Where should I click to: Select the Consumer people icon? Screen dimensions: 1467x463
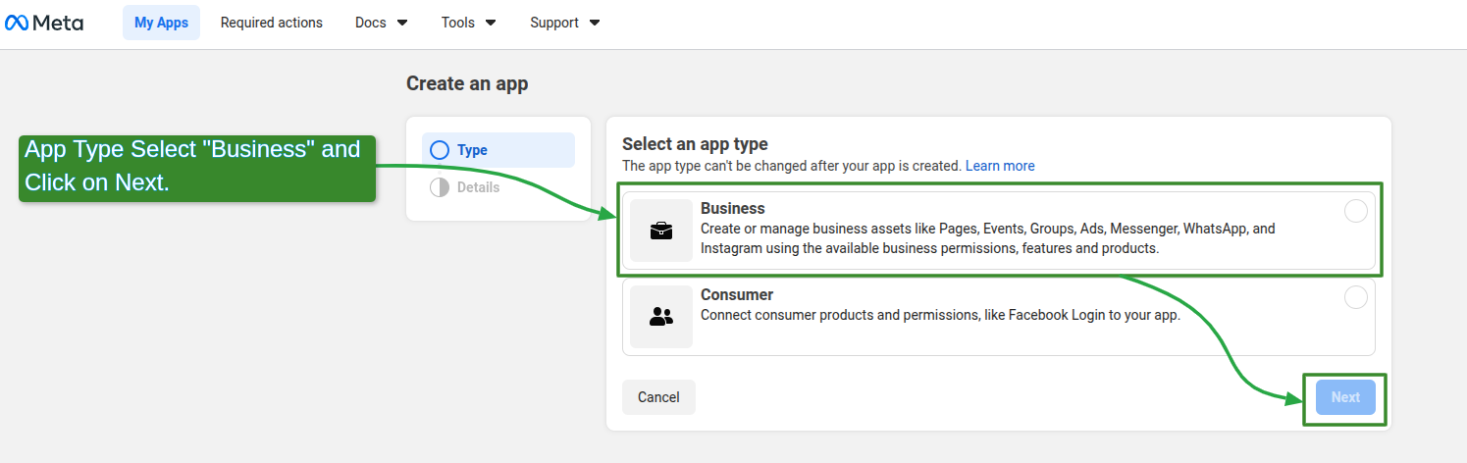(x=661, y=317)
